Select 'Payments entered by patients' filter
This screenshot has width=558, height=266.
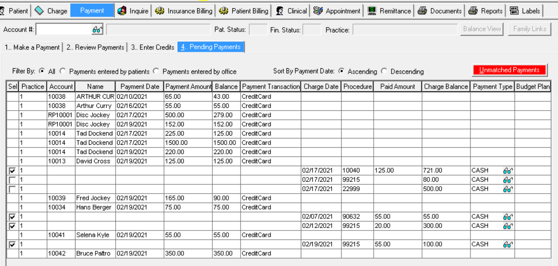63,71
